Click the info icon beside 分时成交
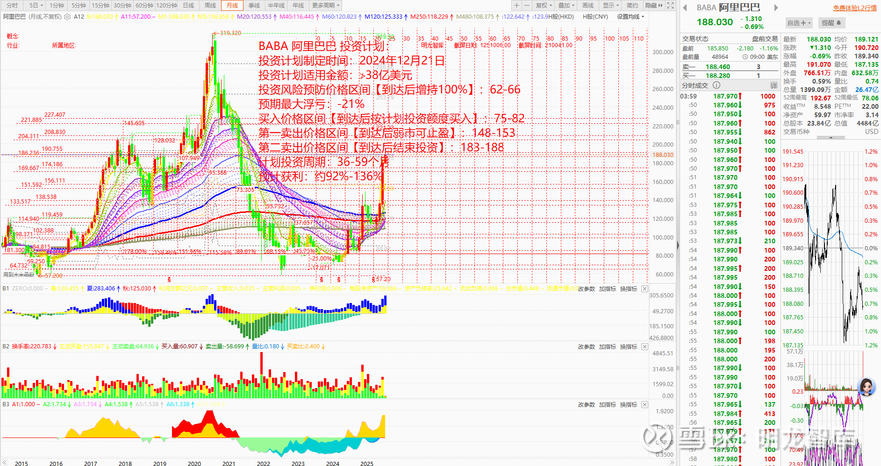This screenshot has width=881, height=466. 716,85
